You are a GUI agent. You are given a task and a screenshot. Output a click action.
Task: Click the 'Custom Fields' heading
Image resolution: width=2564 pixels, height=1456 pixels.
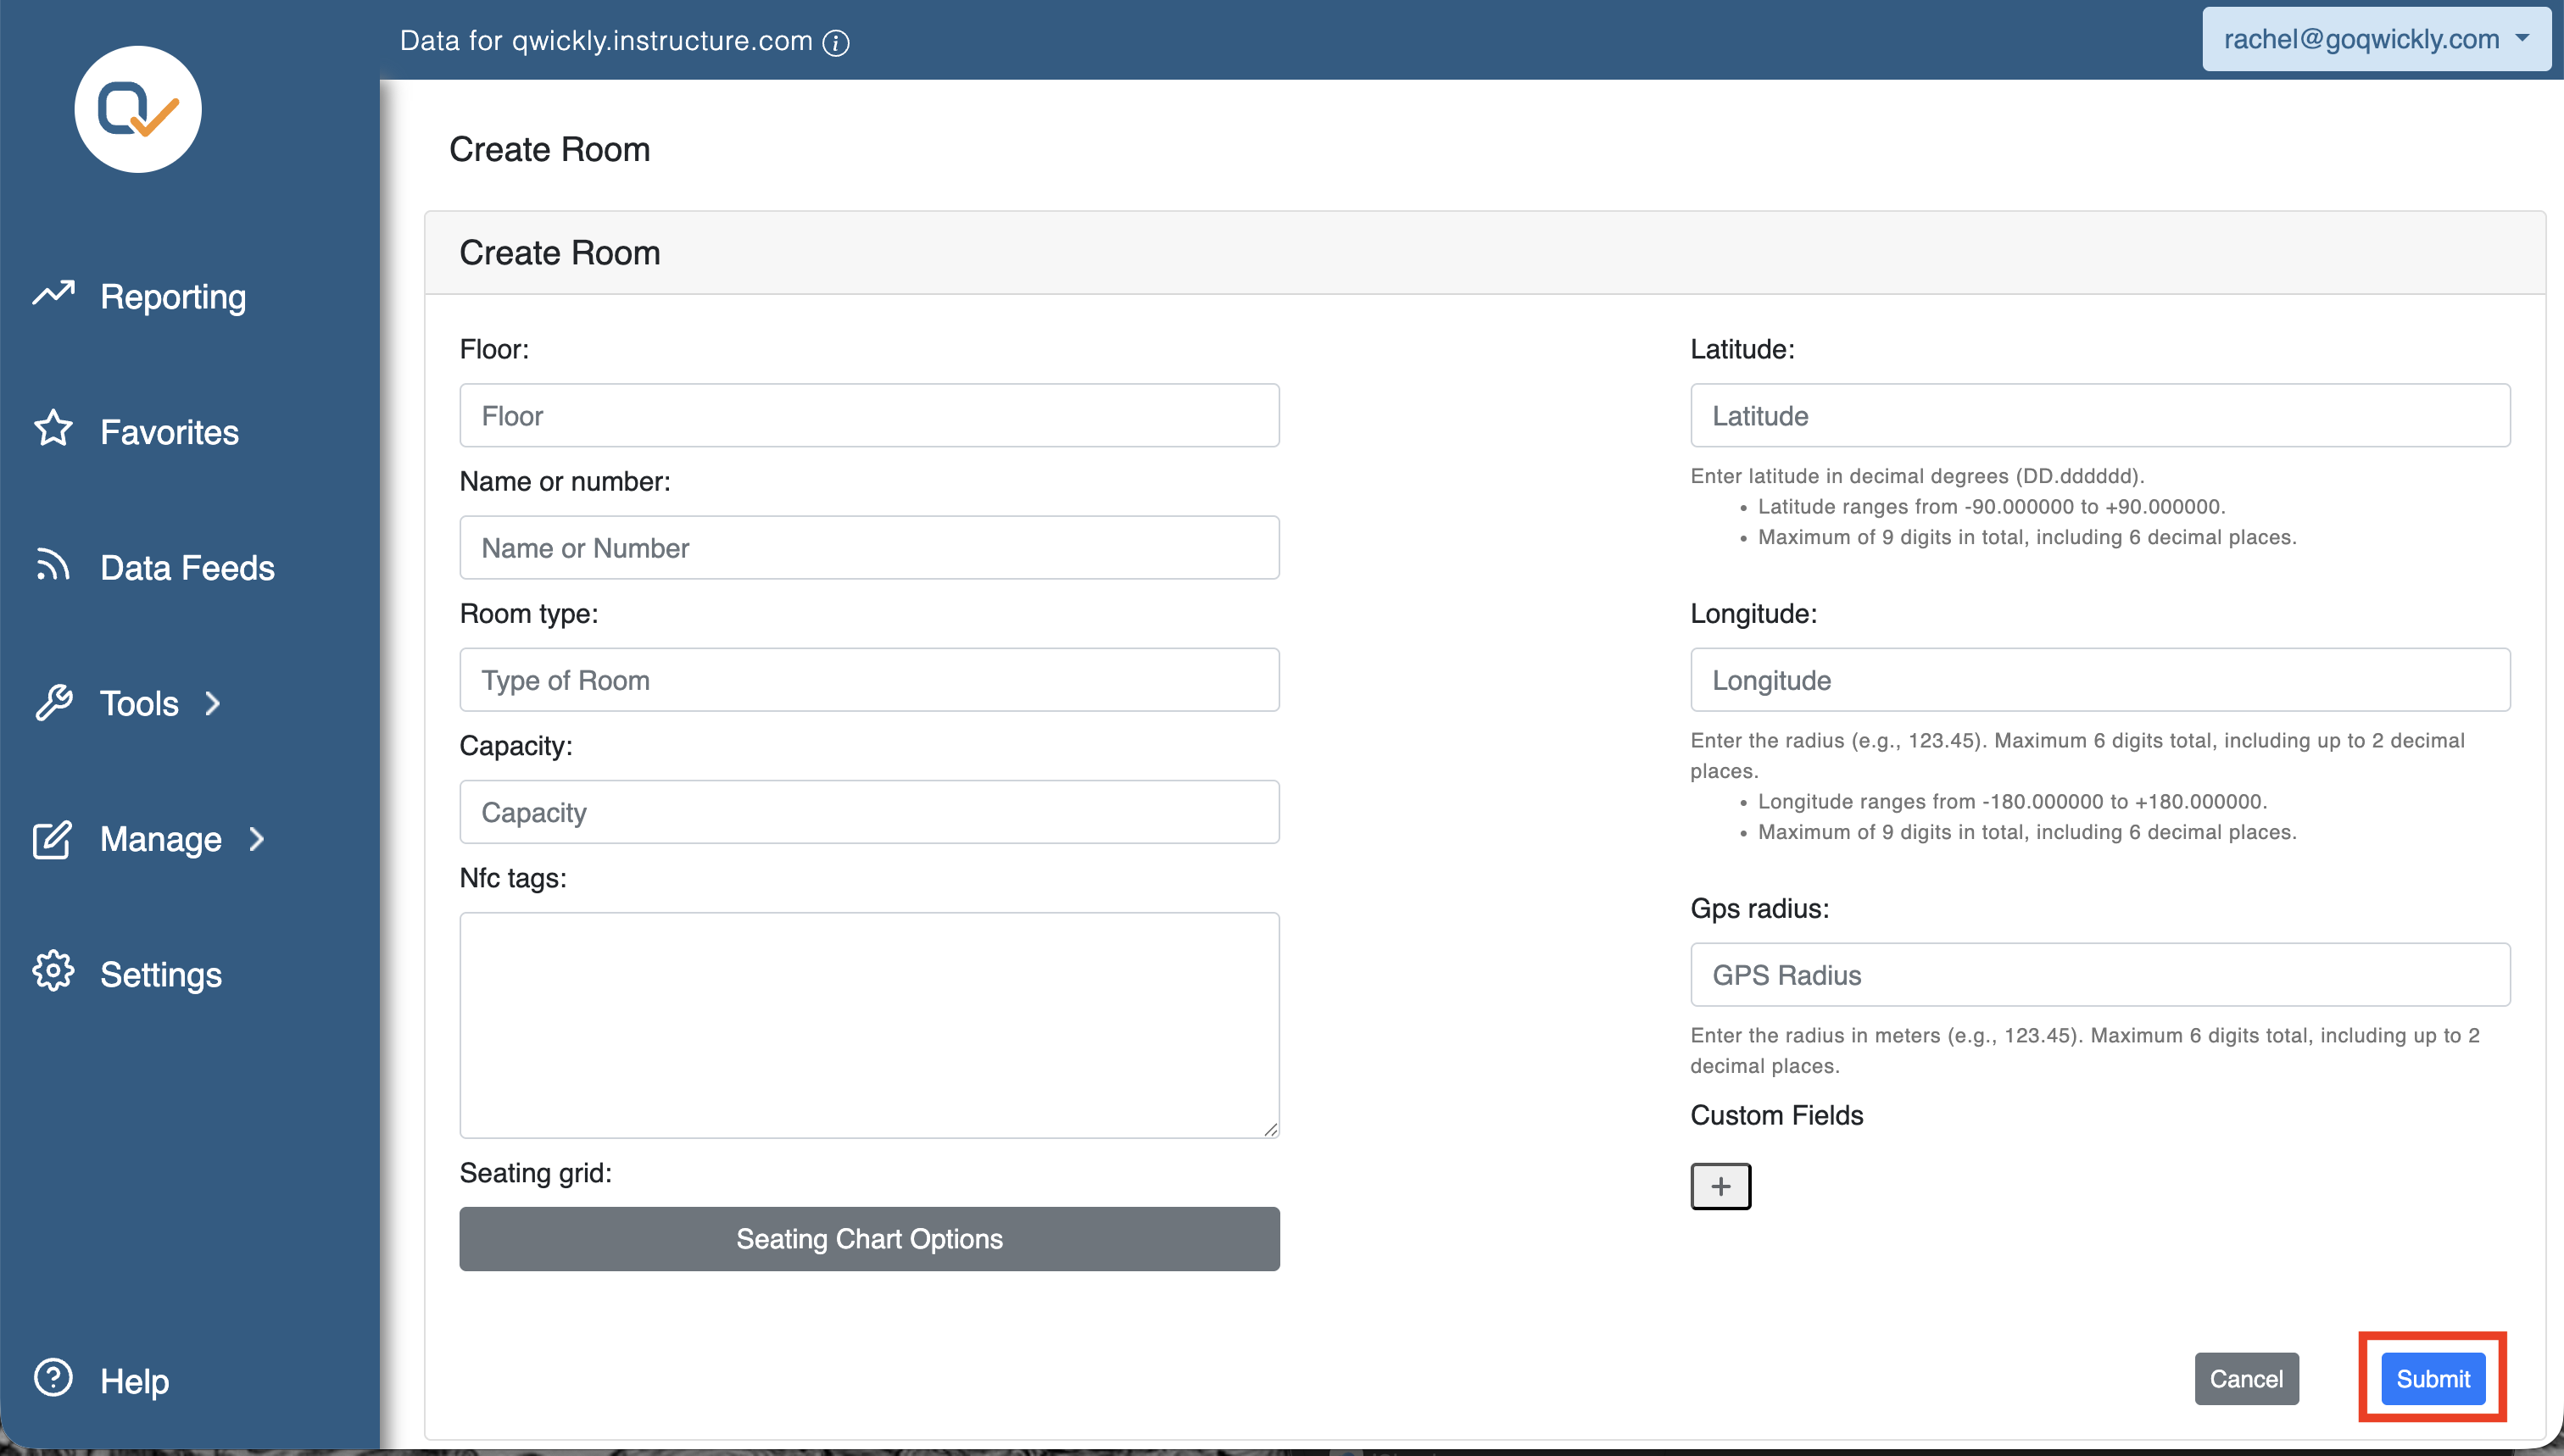coord(1776,1115)
